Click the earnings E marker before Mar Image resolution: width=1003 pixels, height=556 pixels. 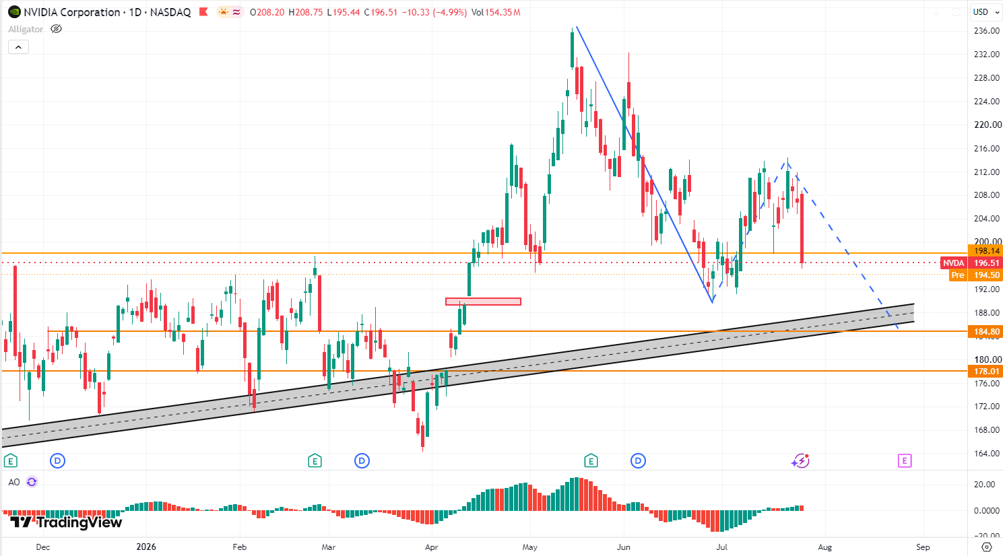pos(315,461)
